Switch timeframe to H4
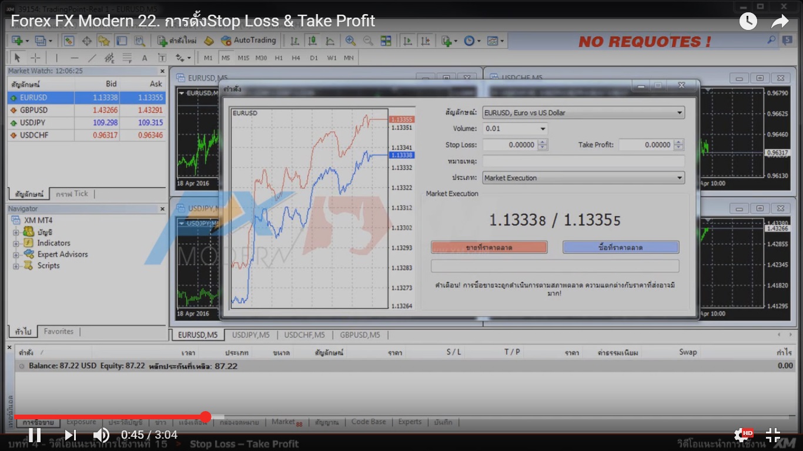This screenshot has height=451, width=803. coord(296,58)
